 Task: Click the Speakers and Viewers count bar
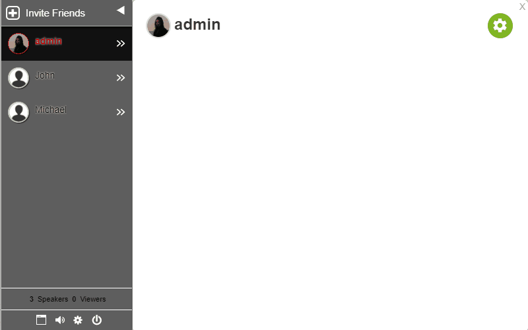point(67,299)
